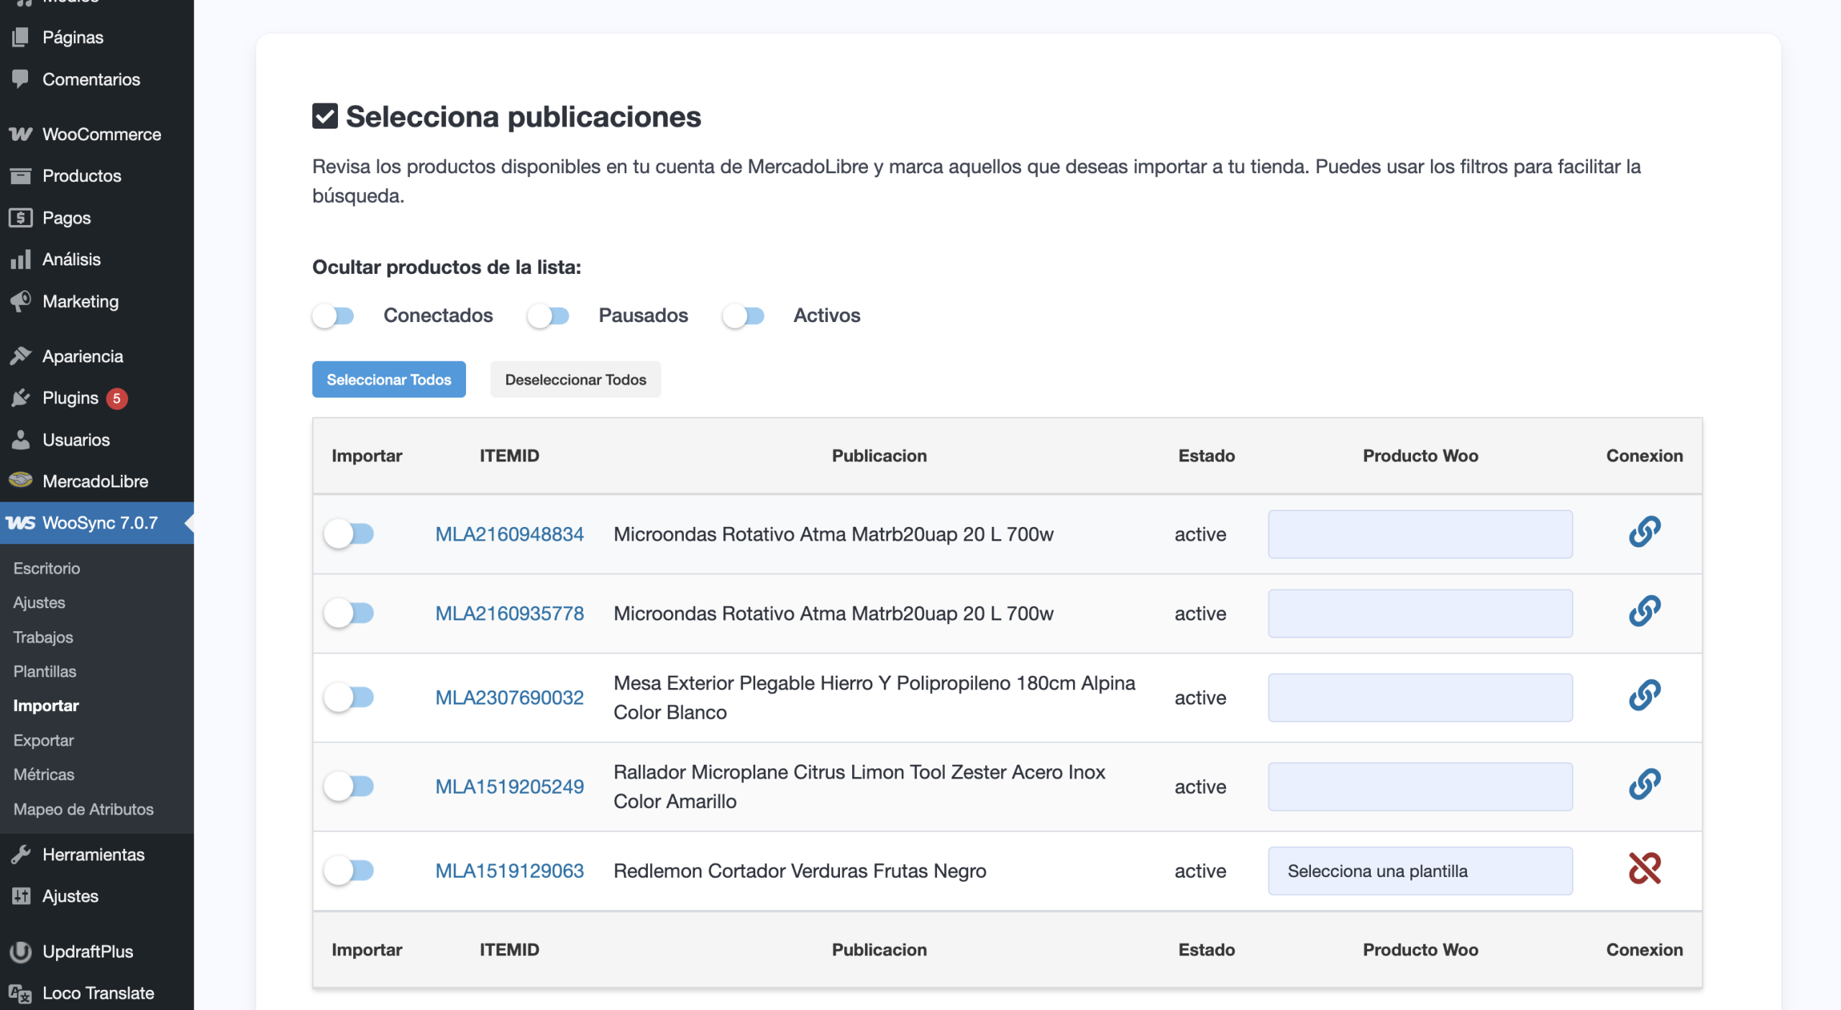
Task: Open the MLA1519129063 item link
Action: tap(509, 871)
